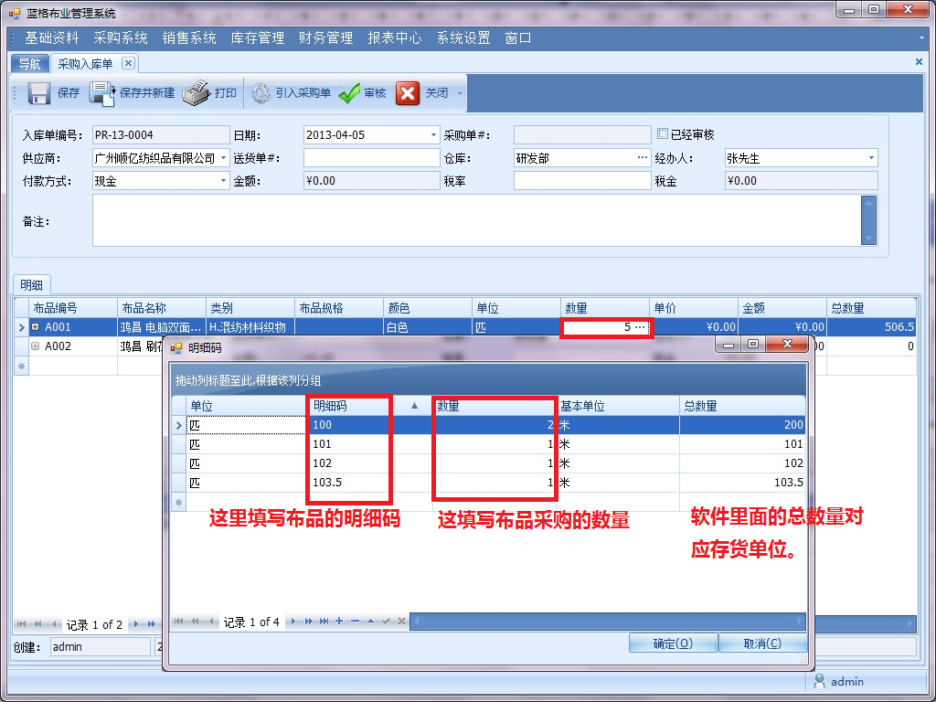Screen dimensions: 936x702
Task: Click the 确定(O) button
Action: 673,643
